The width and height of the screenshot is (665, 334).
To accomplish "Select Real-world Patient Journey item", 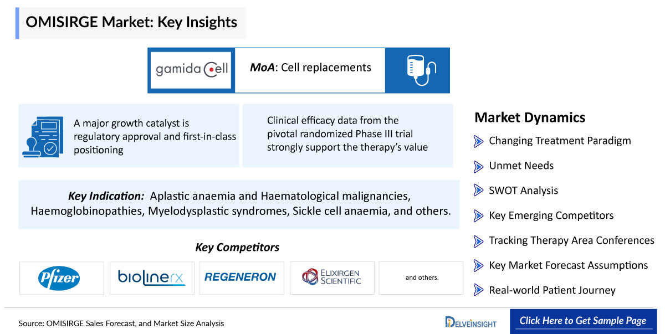I will click(x=552, y=291).
